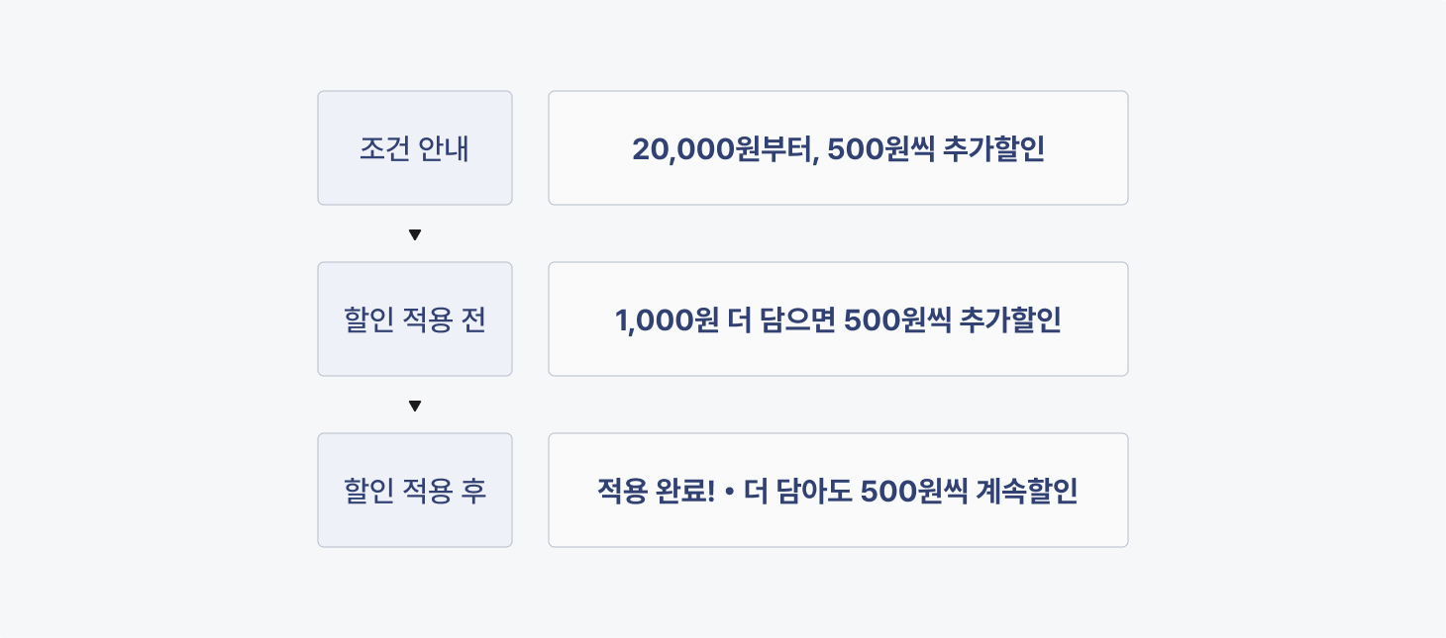
Task: Open the 1,000원 더 담으면 message box
Action: tap(838, 319)
